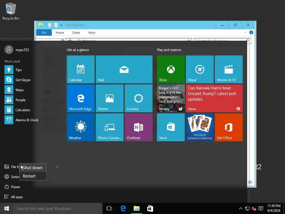
Task: Launch the Xbox tile
Action: point(171,69)
